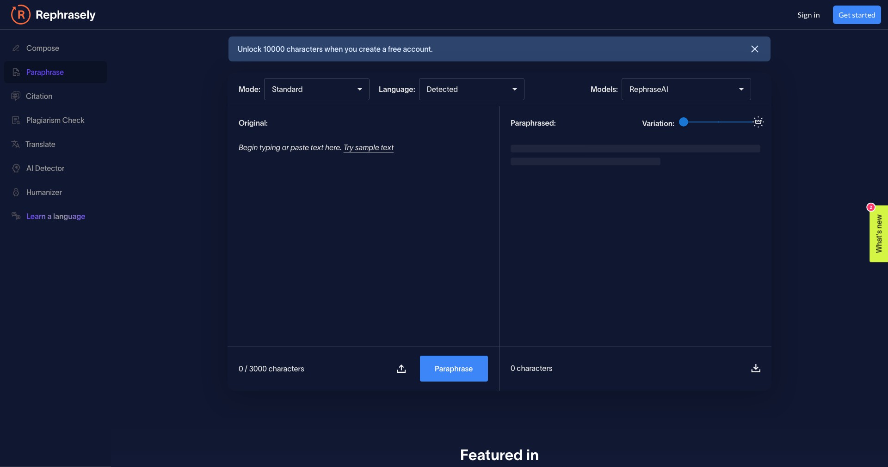Click the Plagiarism Check icon in sidebar
This screenshot has width=888, height=467.
(x=16, y=120)
